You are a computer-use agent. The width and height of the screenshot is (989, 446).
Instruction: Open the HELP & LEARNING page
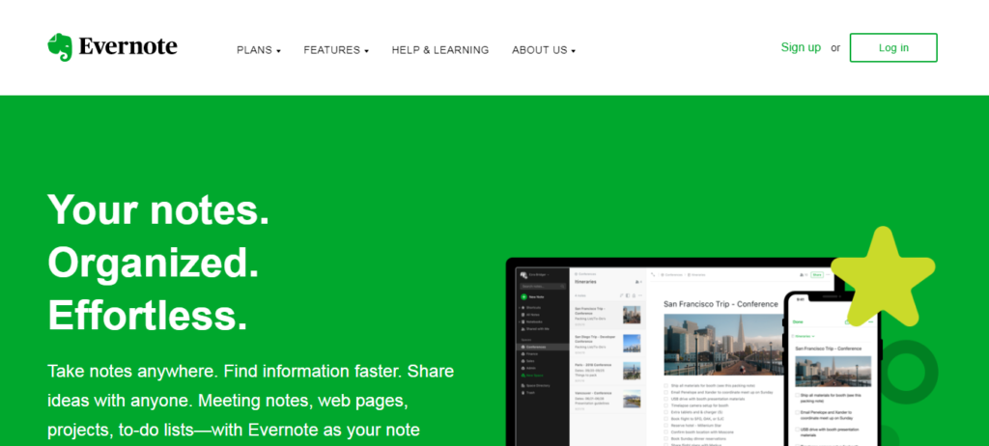440,50
